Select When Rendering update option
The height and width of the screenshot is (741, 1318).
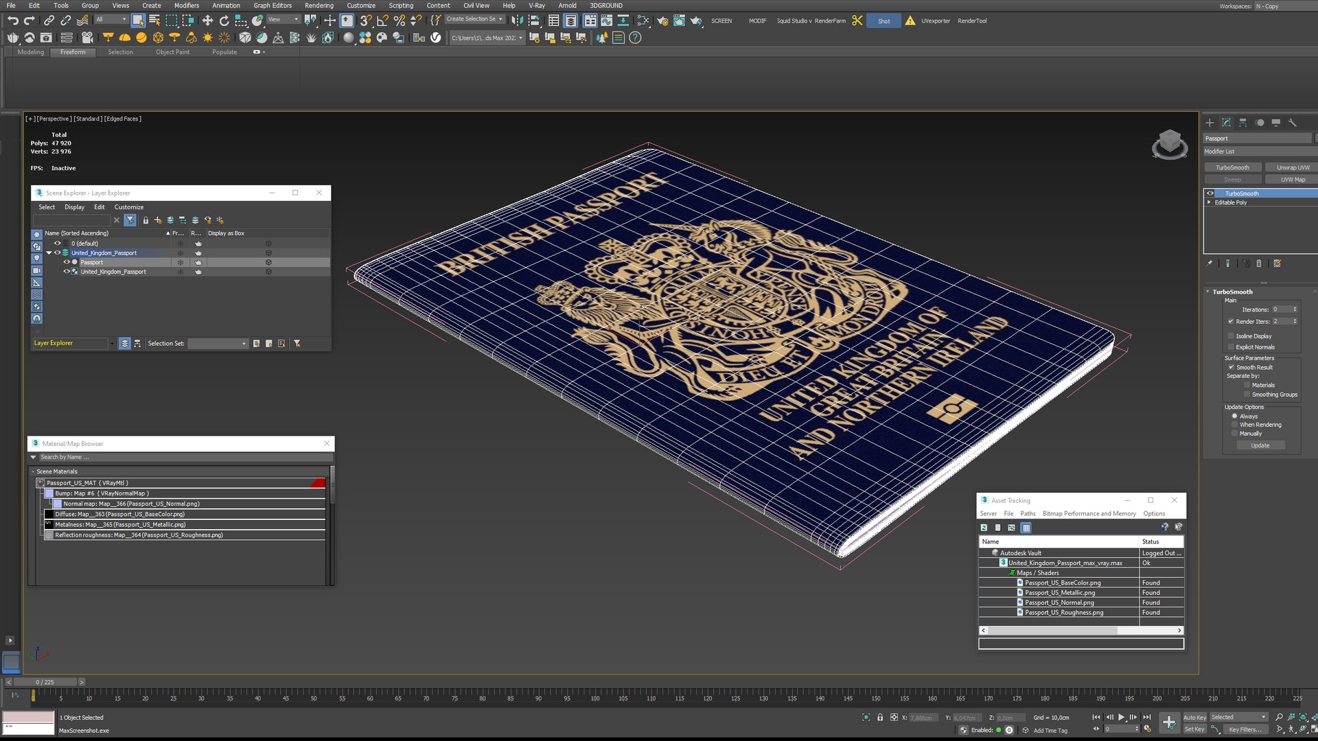point(1234,425)
